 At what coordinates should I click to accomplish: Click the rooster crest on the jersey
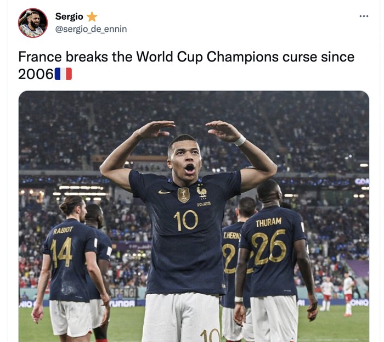201,192
